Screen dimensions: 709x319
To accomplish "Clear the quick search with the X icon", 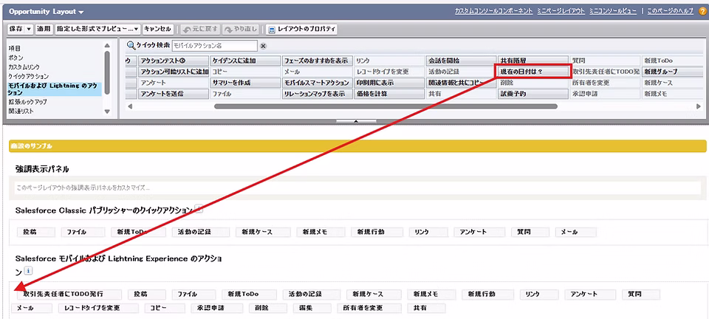I will pyautogui.click(x=263, y=46).
